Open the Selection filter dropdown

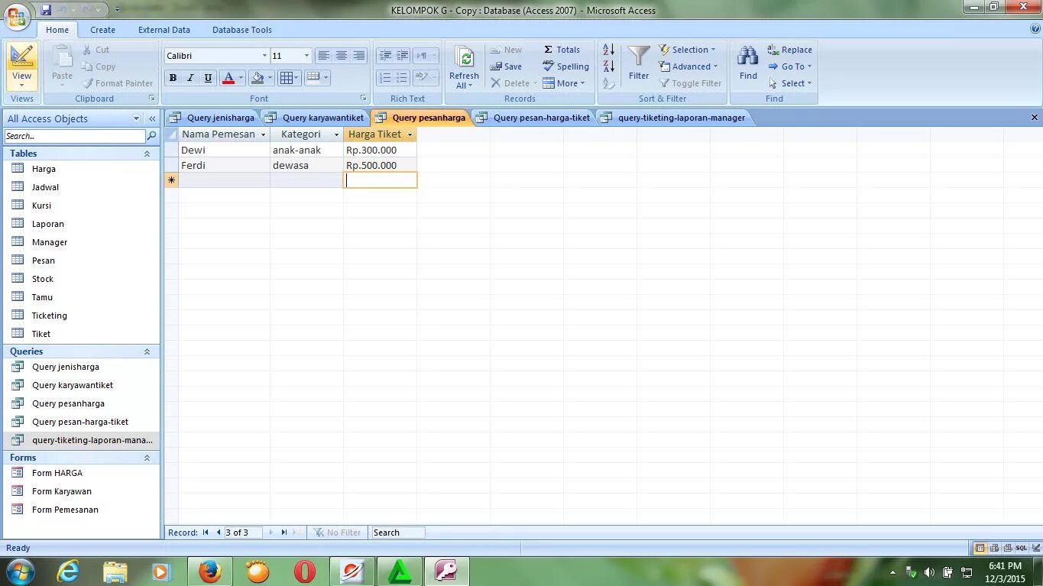pos(687,50)
